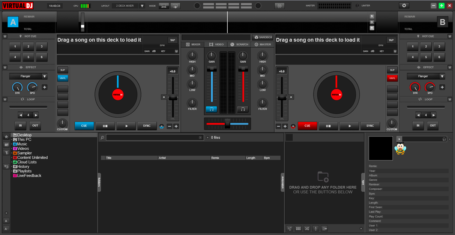455x235 pixels.
Task: Click the microphone icon in the sideview toolbar
Action: pos(315,229)
